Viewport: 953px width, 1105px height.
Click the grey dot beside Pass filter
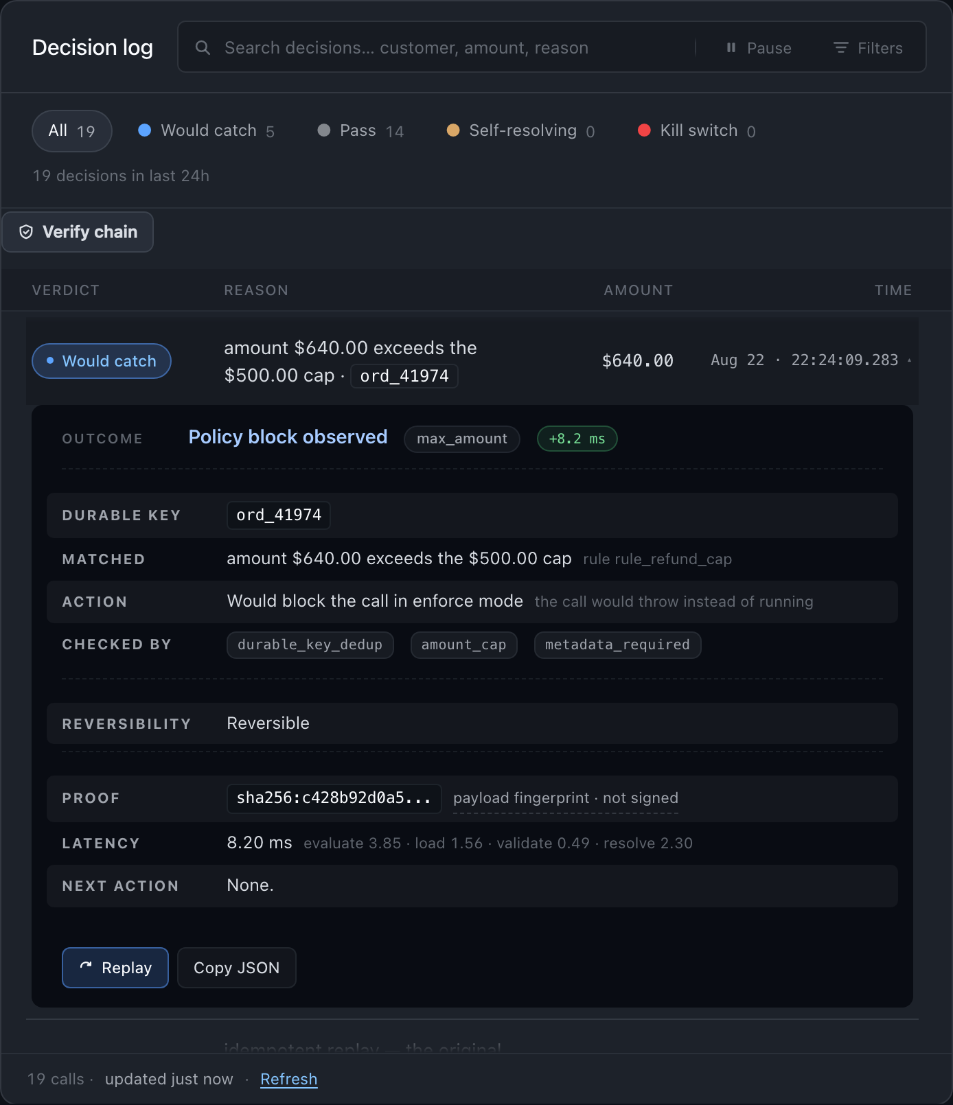tap(324, 130)
